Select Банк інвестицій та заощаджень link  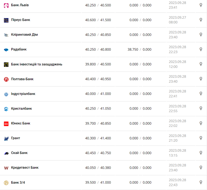(36, 64)
